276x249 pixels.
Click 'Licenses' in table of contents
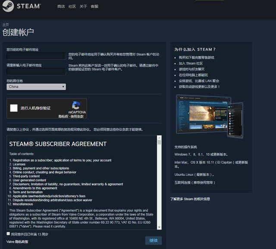(19, 164)
